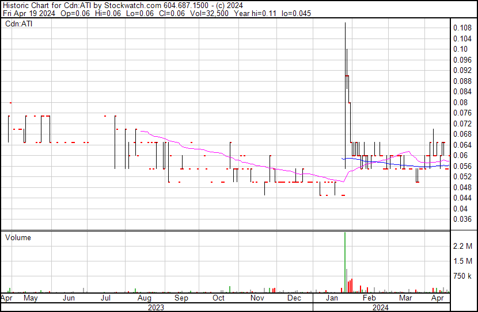Click the '2.2 M' volume axis label
The height and width of the screenshot is (312, 478).
click(x=462, y=246)
